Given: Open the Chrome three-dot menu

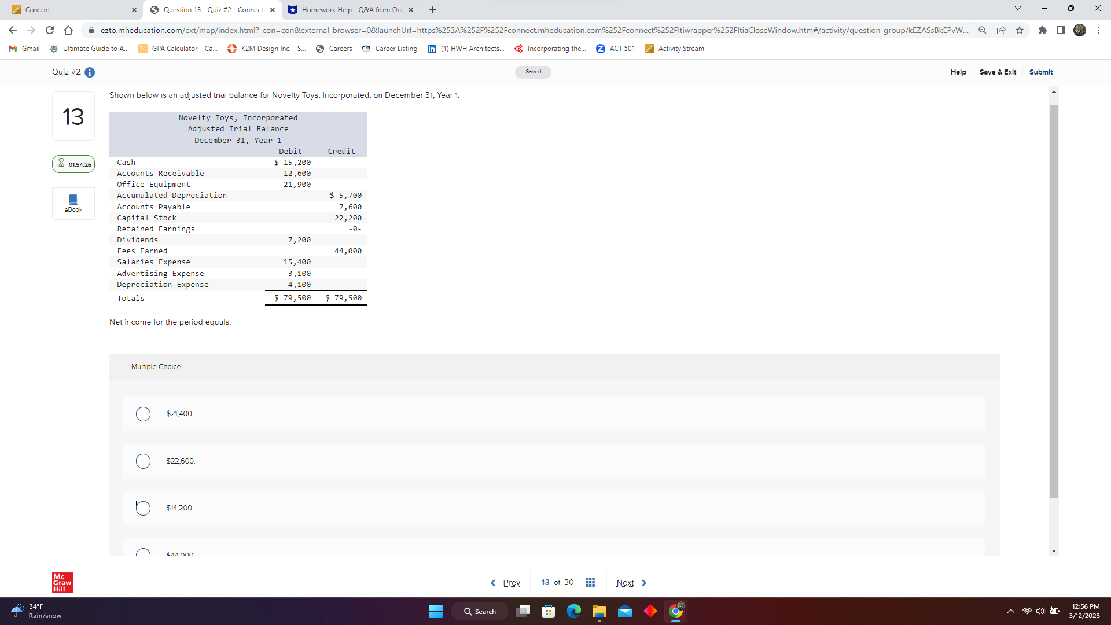Looking at the screenshot, I should [x=1098, y=30].
